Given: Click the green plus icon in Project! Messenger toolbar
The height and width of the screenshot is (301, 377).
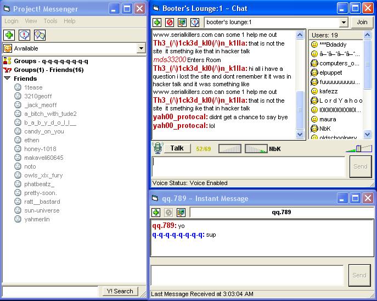Looking at the screenshot, I should coord(9,35).
